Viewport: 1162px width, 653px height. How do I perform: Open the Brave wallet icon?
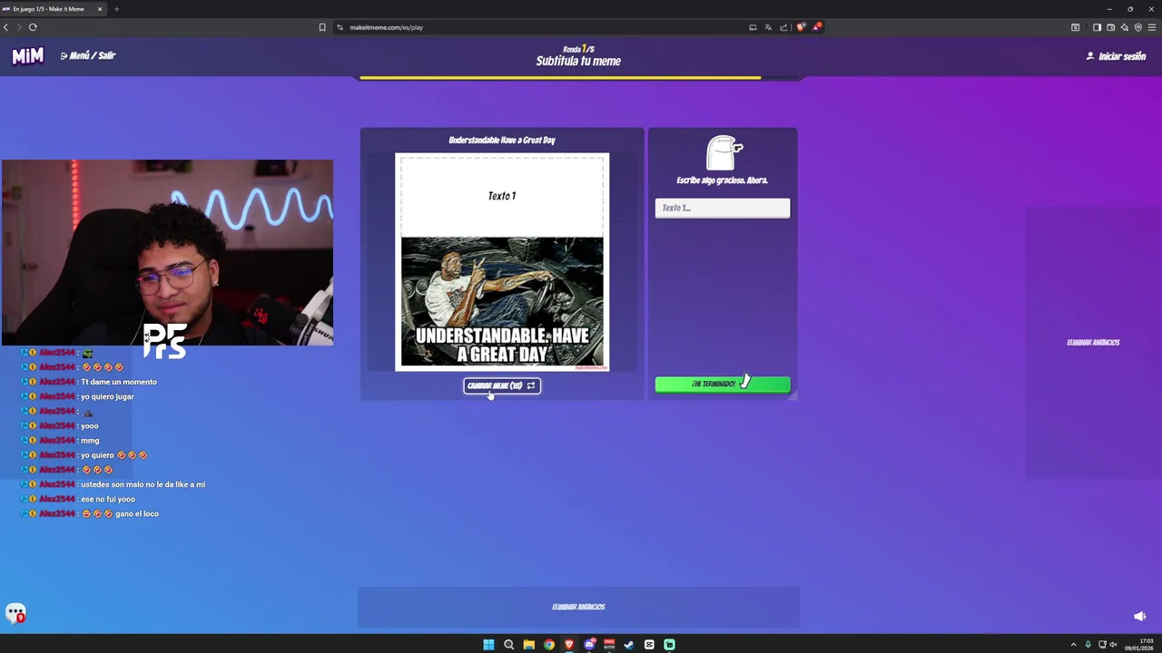1110,27
